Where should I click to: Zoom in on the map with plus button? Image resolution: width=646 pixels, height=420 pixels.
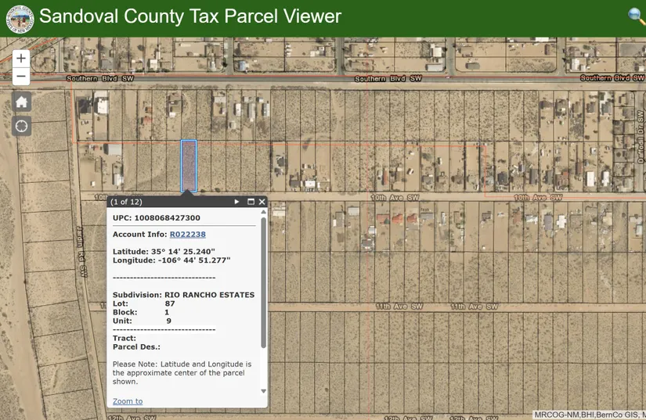point(21,58)
